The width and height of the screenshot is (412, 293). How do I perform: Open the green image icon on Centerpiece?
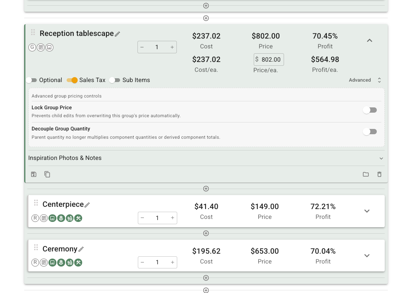click(53, 218)
